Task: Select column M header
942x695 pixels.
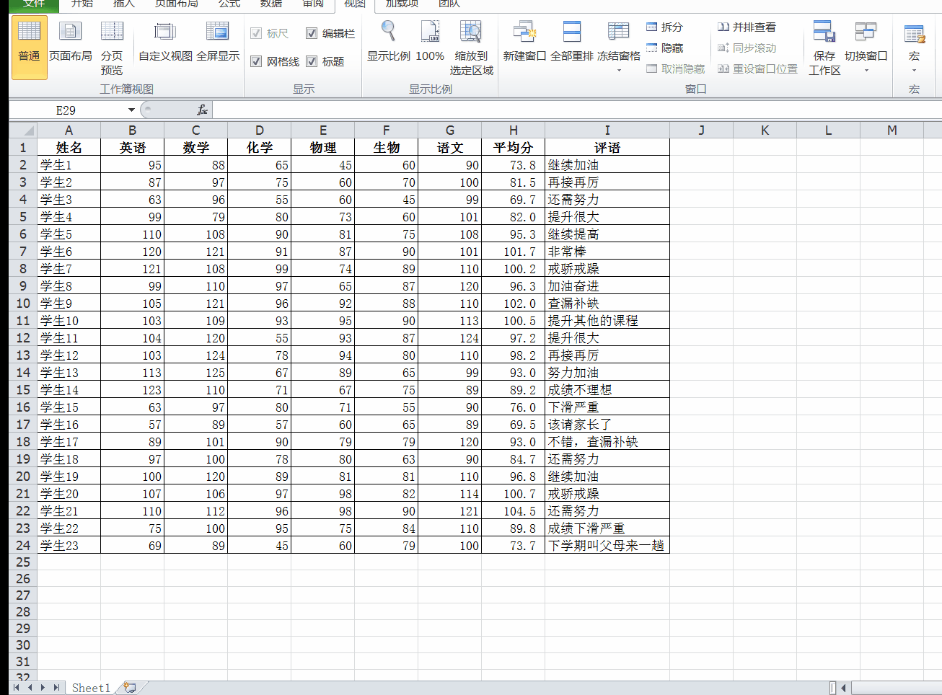Action: pos(892,130)
